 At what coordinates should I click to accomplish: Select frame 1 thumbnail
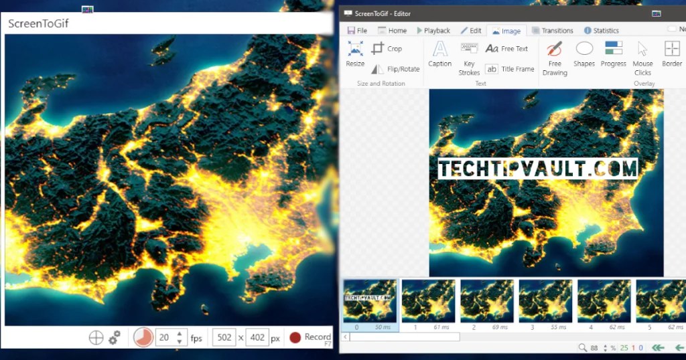(428, 306)
